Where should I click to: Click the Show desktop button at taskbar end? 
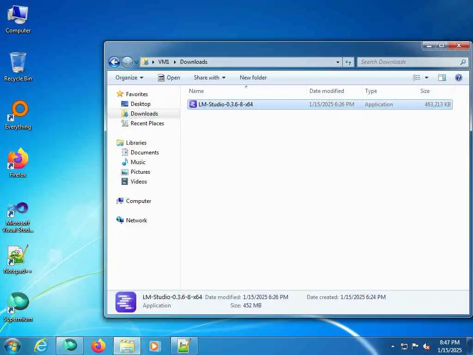pos(470,346)
